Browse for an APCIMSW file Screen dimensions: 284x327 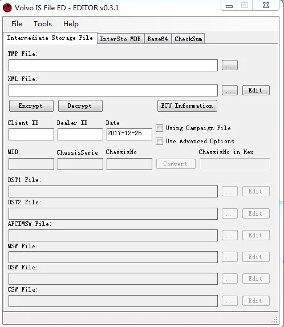tap(230, 236)
